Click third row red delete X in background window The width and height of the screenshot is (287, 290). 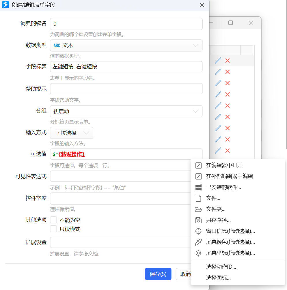228,83
